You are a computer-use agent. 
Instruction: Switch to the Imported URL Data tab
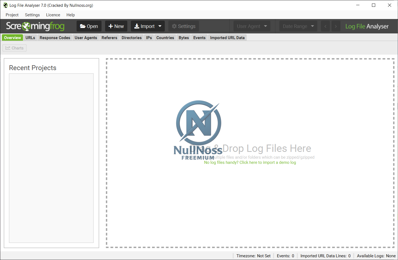[228, 38]
